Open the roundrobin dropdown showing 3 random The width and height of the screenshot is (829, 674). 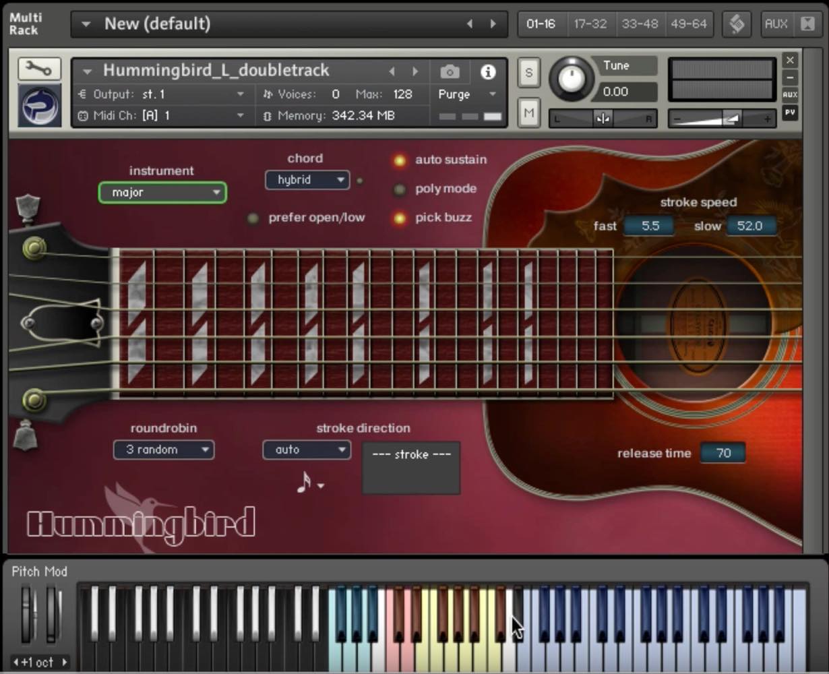click(x=164, y=450)
